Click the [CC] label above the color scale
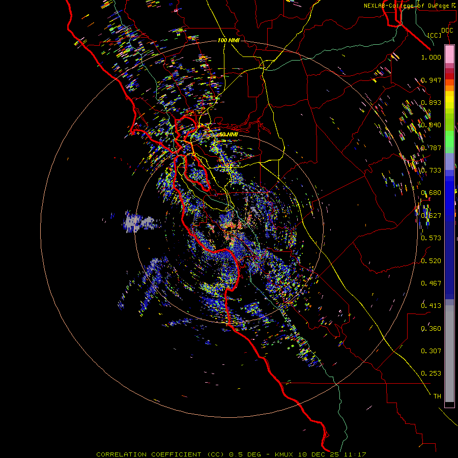 tap(435, 35)
